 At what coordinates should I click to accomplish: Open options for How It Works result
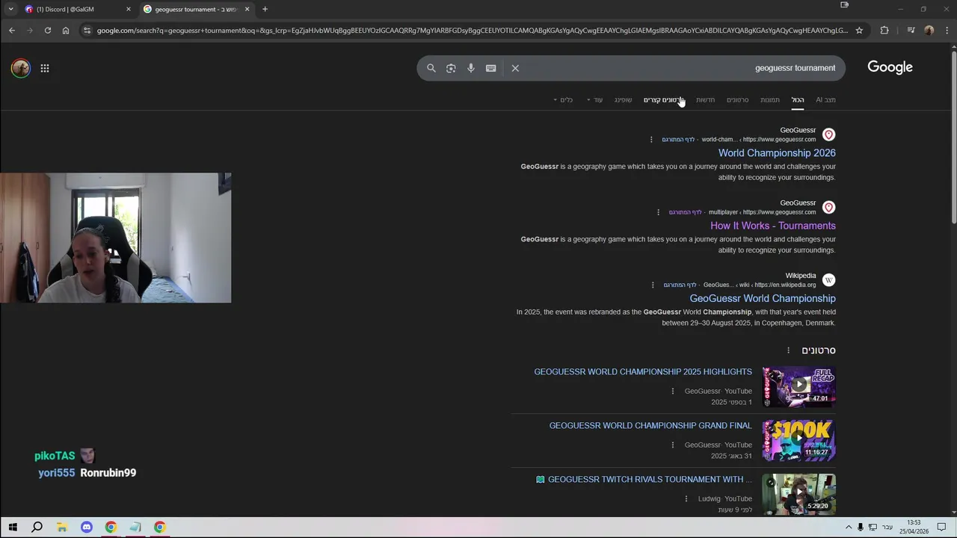(658, 212)
